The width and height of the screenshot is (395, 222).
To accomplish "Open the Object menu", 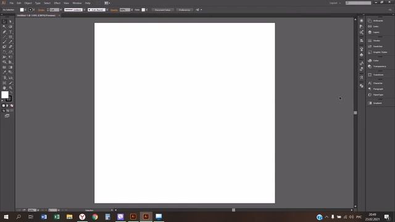I will [28, 3].
